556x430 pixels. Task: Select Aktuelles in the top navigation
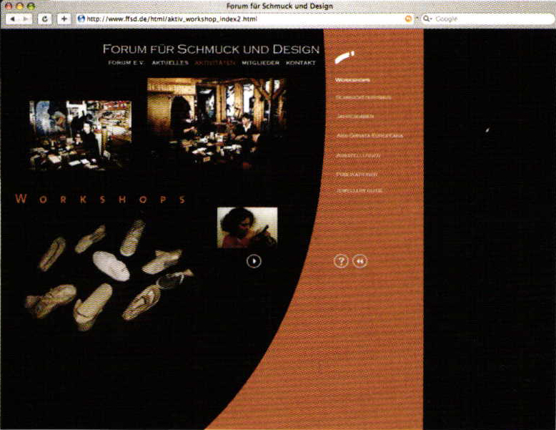click(x=170, y=63)
